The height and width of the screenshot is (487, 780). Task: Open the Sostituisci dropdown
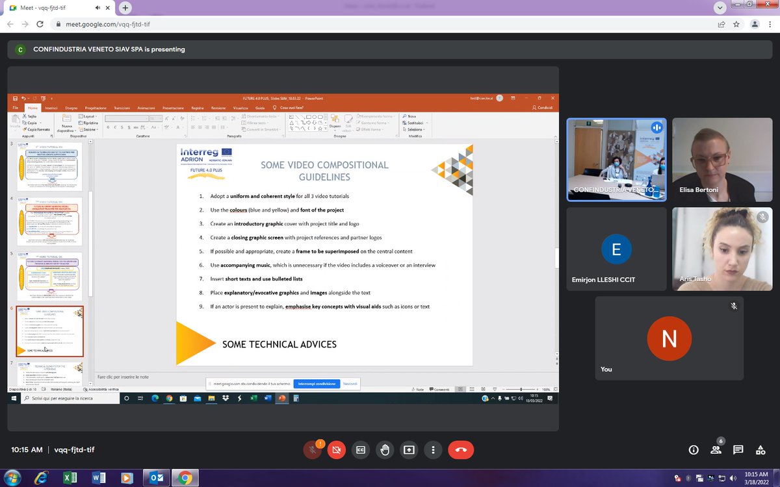coord(415,123)
